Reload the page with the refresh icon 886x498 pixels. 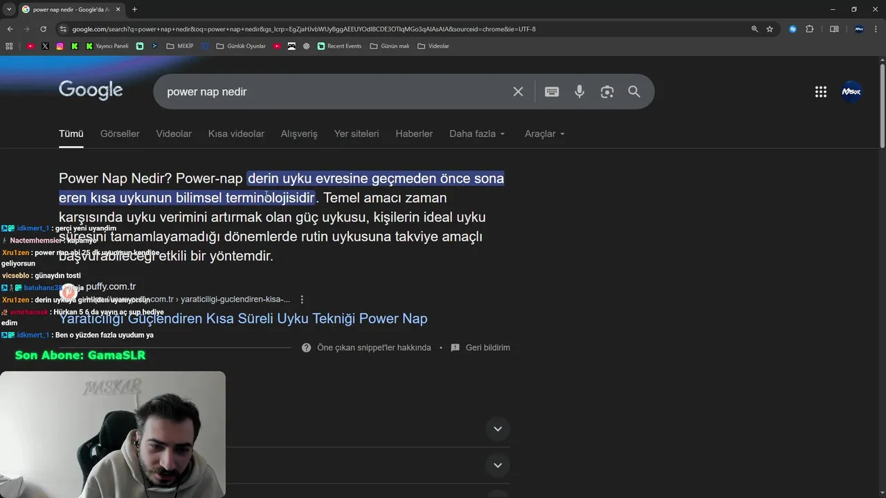[x=43, y=29]
